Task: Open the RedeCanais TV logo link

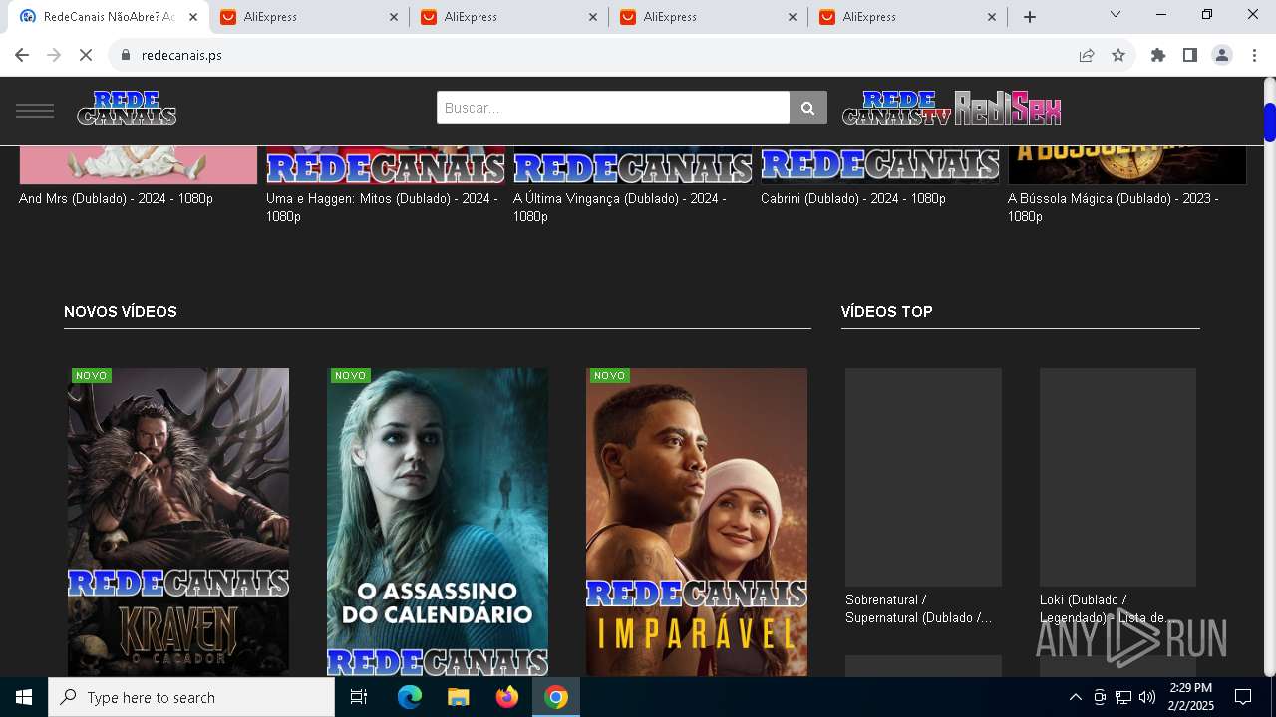Action: click(897, 108)
